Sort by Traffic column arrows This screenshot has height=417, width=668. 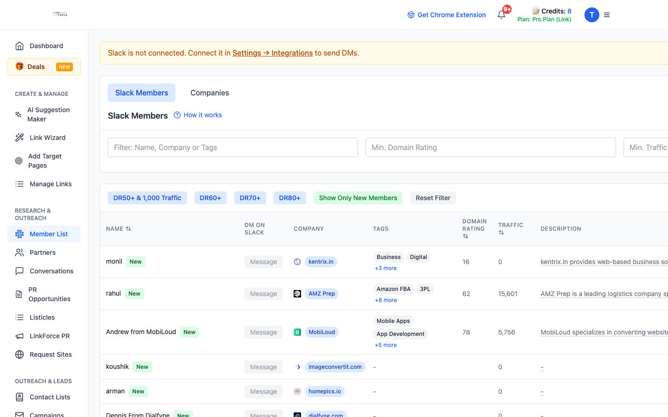501,233
